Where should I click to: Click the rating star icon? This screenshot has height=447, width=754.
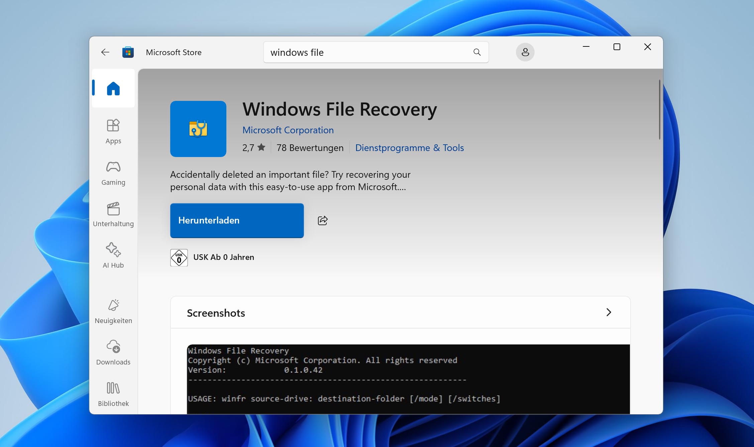coord(261,147)
